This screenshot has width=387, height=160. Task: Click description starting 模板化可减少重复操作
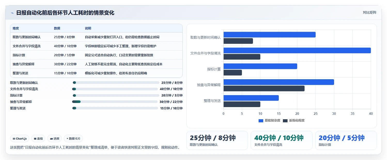click(x=116, y=73)
